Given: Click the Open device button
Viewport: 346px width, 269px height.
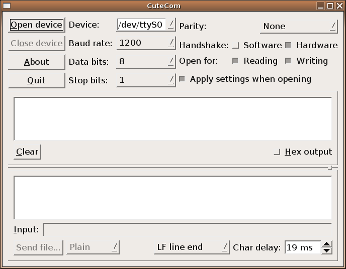Looking at the screenshot, I should [37, 25].
